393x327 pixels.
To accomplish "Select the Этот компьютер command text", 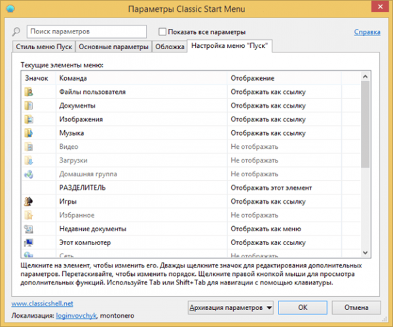I will 84,242.
